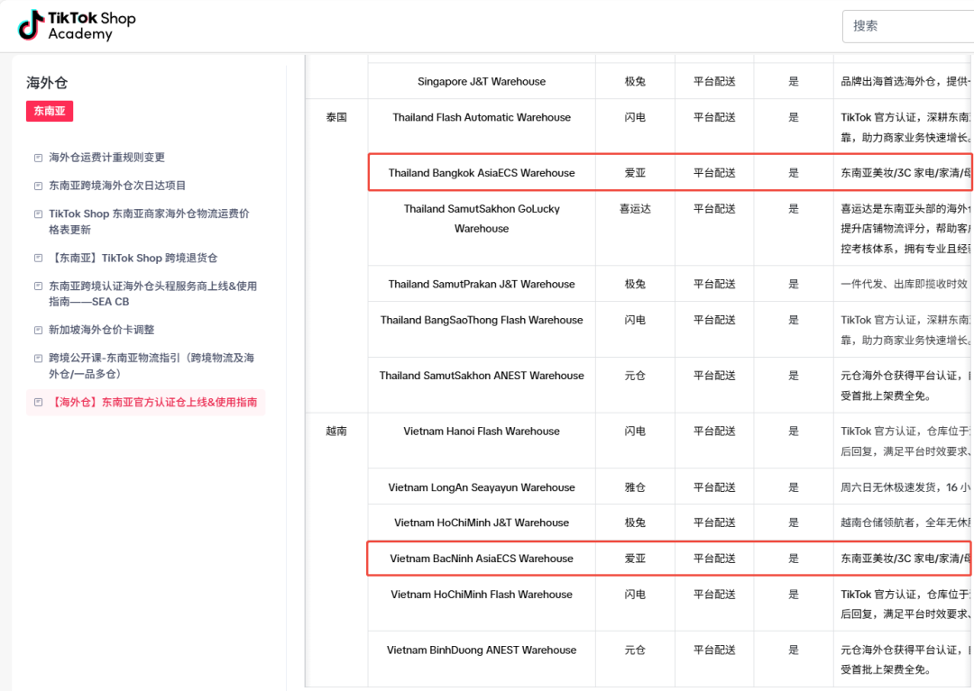
Task: Click 平台配送 in GoLucky Warehouse row
Action: tap(714, 209)
